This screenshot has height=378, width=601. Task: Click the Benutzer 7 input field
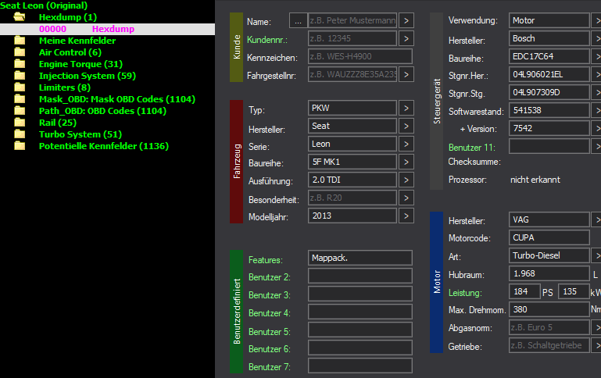[x=360, y=366]
